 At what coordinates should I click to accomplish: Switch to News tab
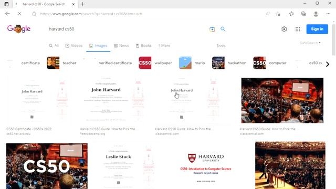(x=121, y=46)
